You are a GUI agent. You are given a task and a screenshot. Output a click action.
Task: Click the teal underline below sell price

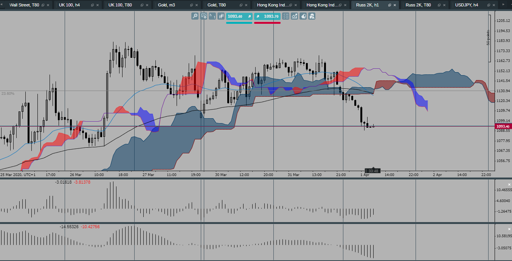click(239, 23)
